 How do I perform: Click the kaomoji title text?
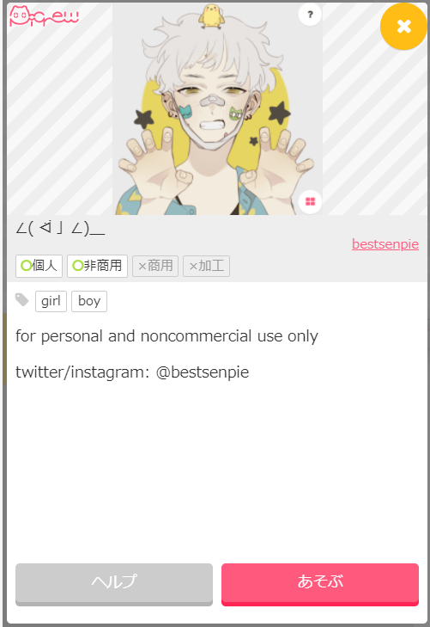[60, 228]
